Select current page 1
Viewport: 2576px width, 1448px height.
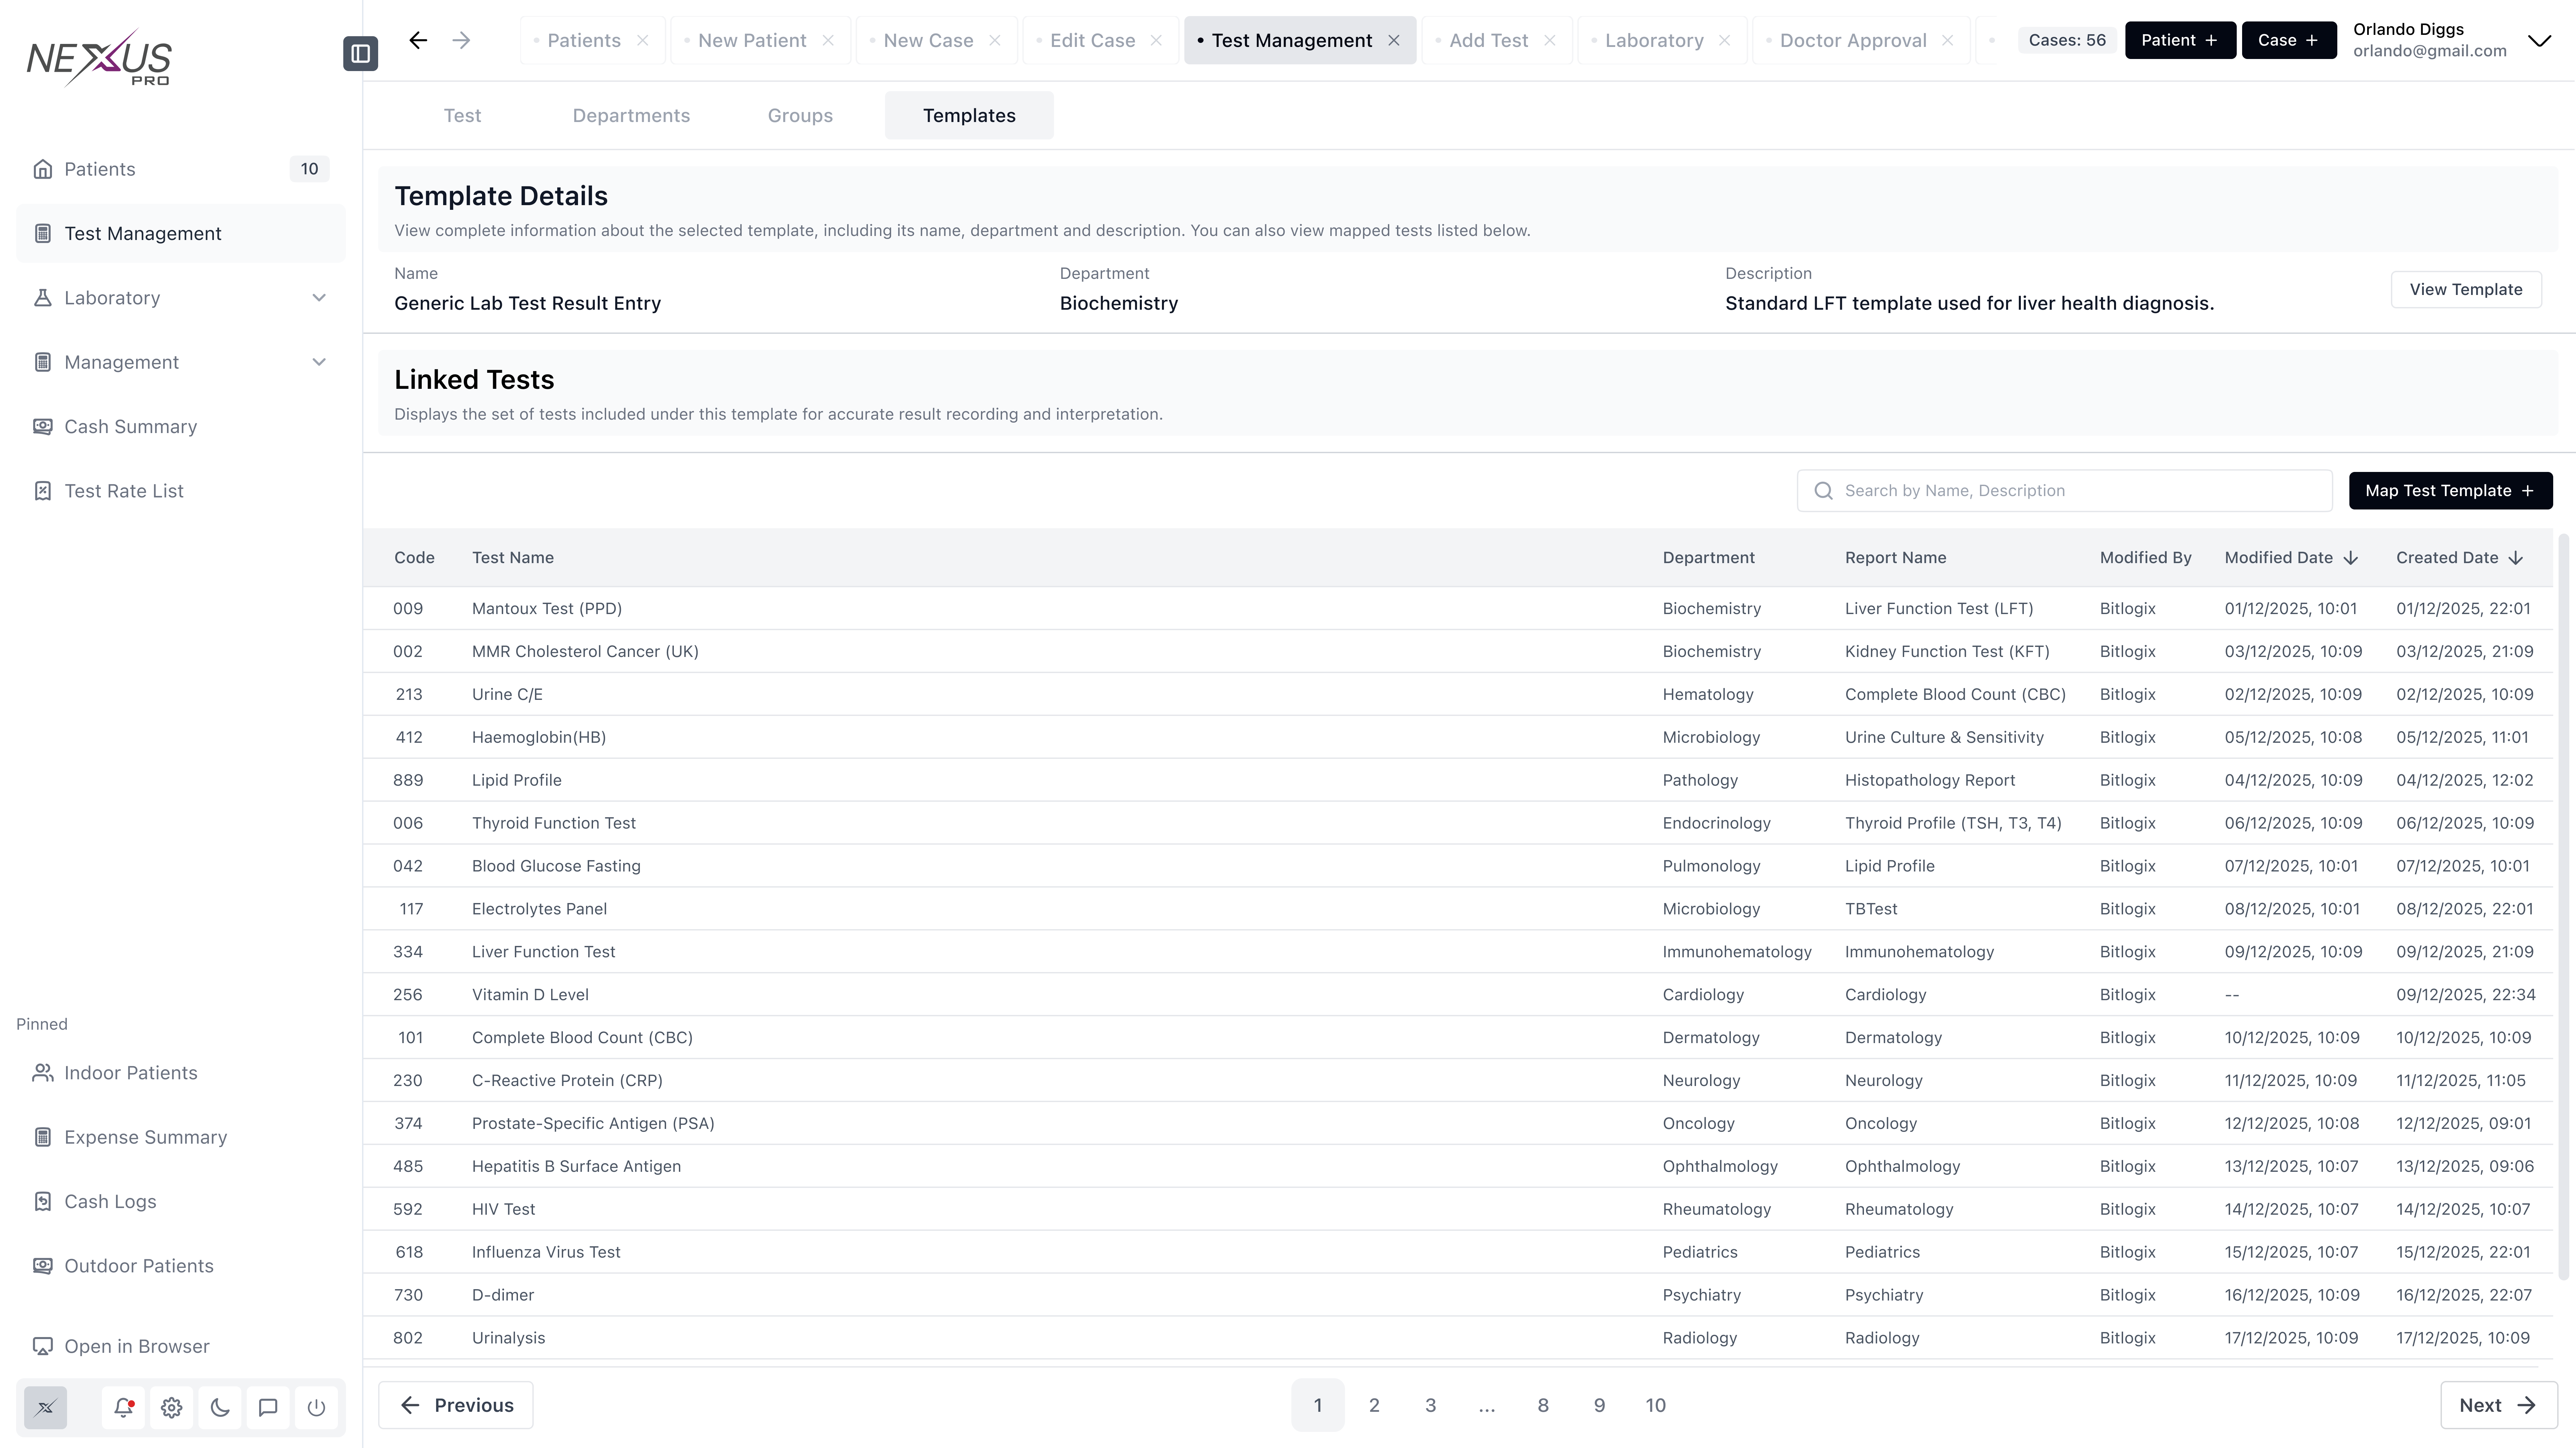coord(1318,1405)
